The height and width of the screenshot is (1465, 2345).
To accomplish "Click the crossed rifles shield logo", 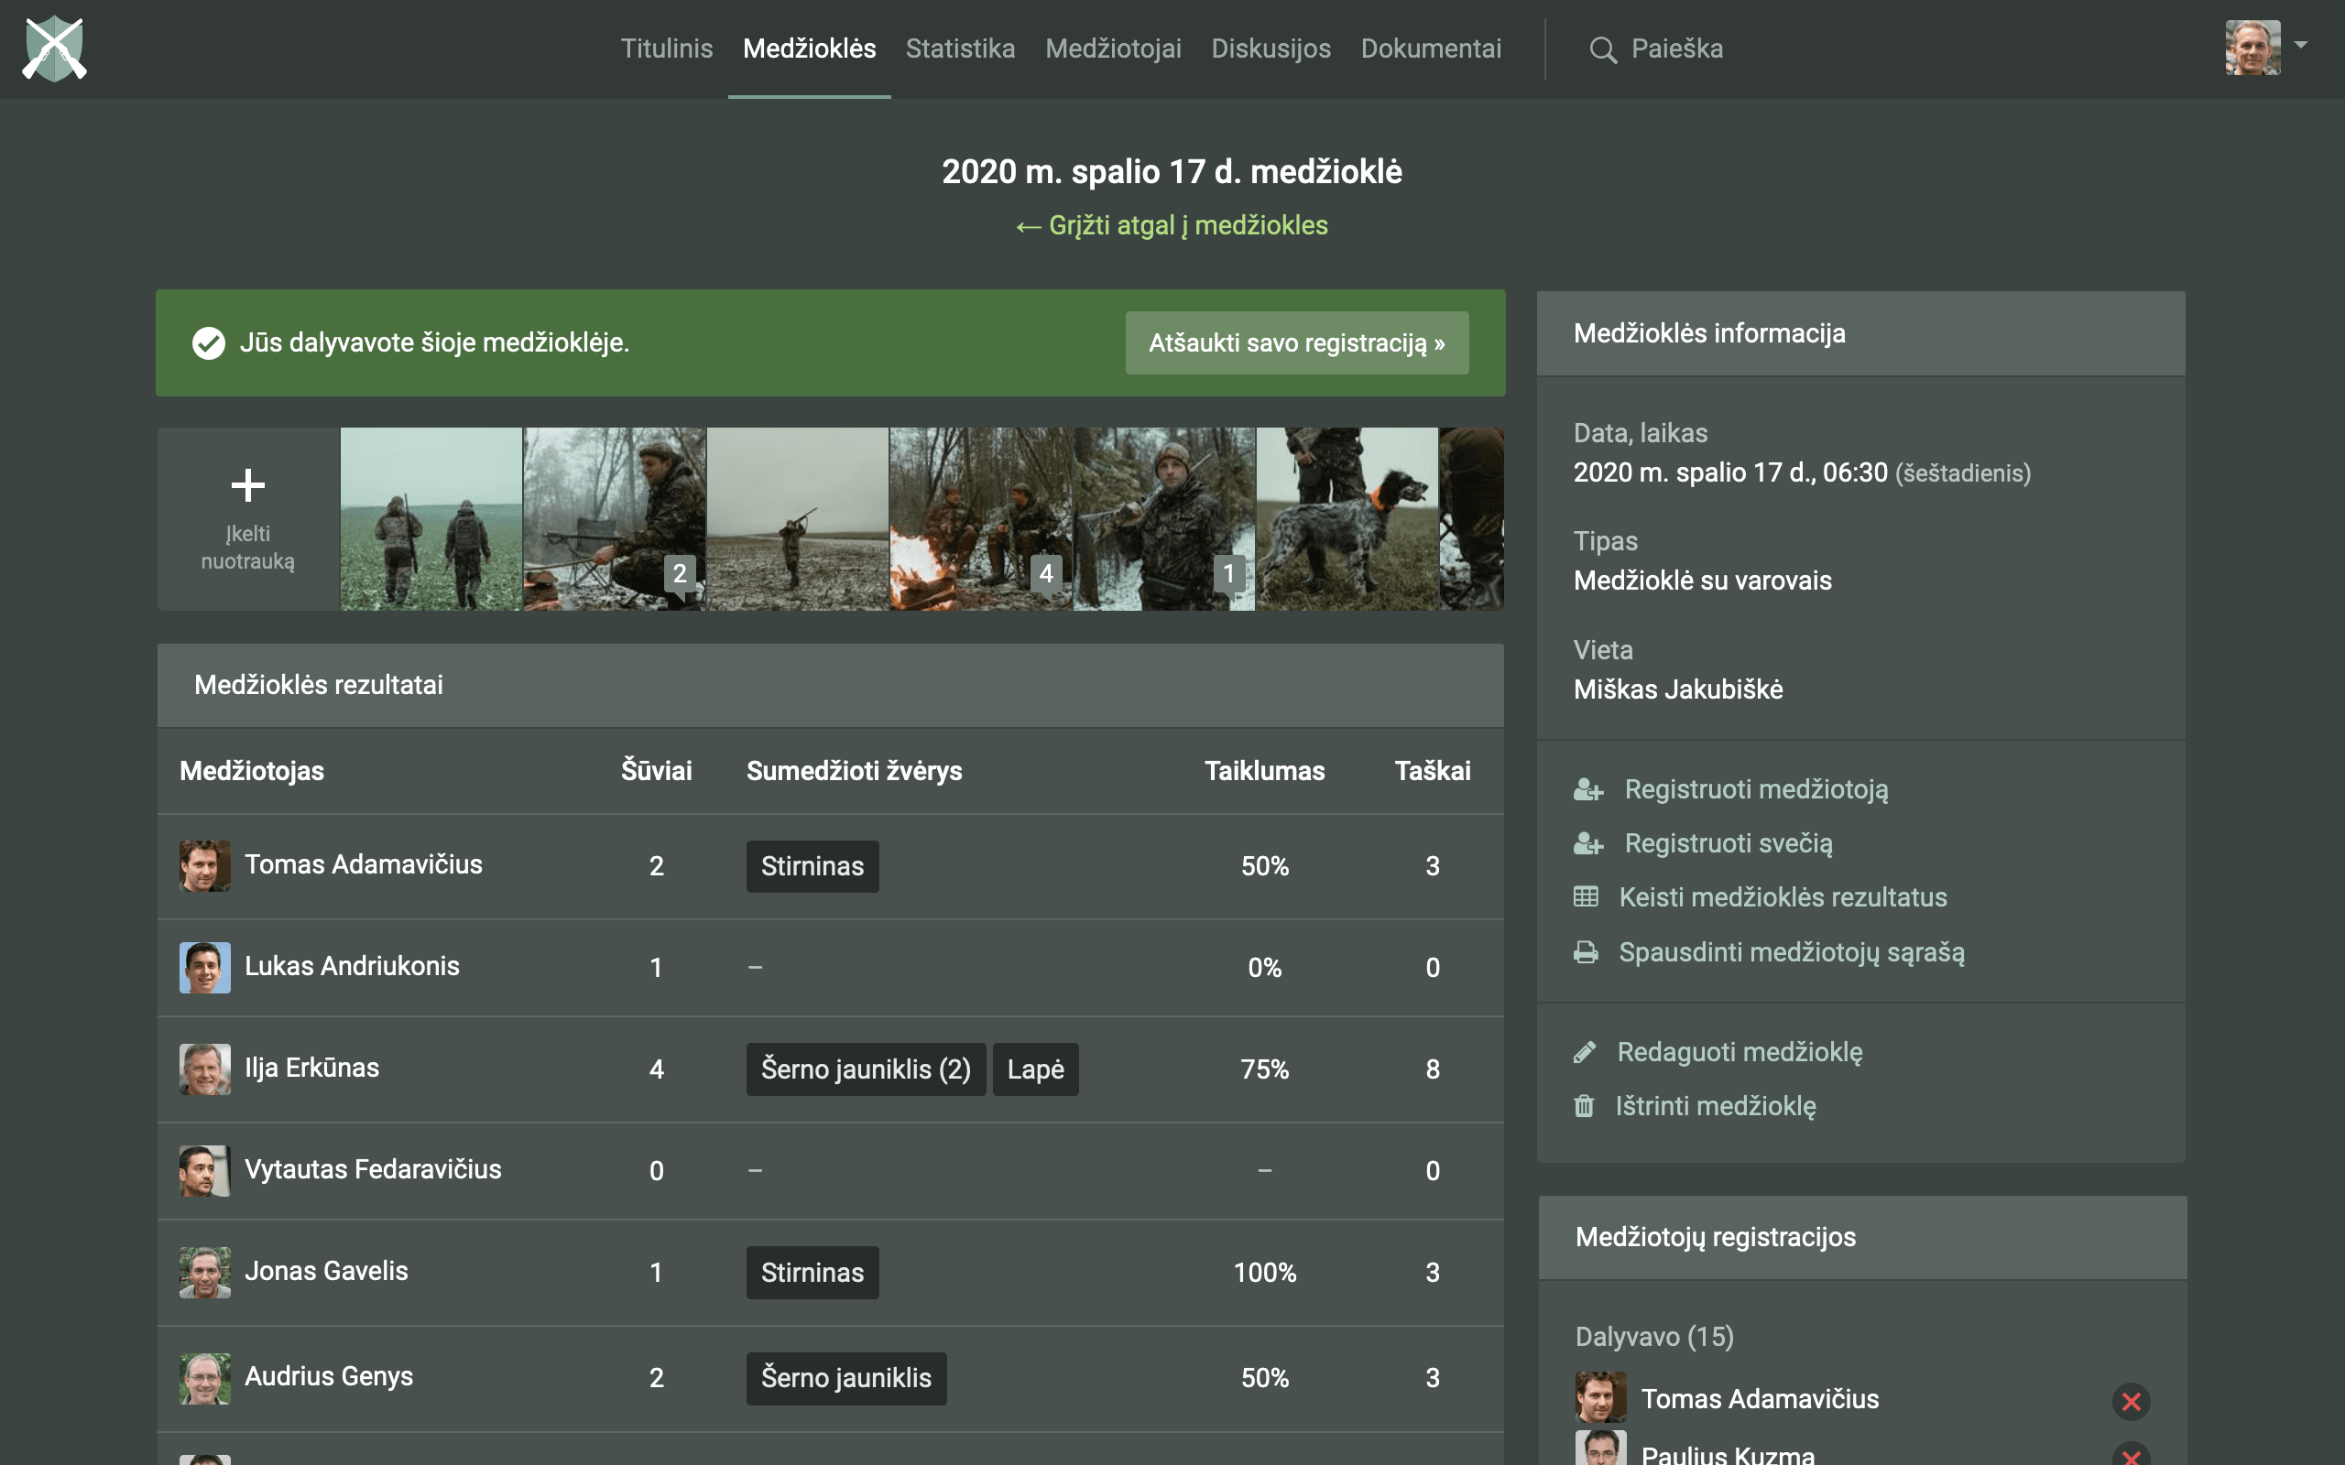I will click(54, 49).
